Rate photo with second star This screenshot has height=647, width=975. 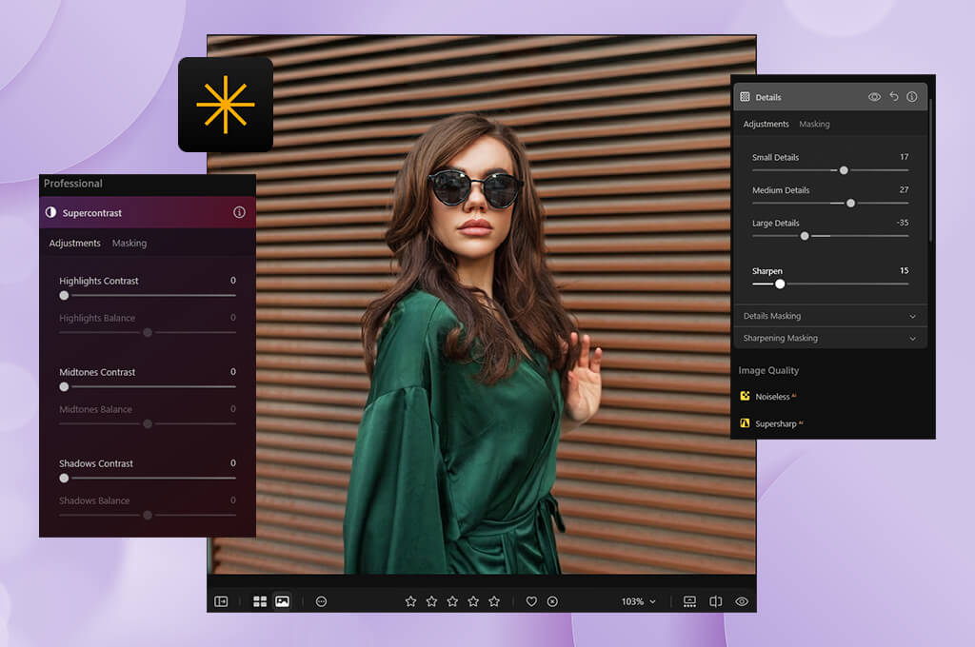point(431,601)
